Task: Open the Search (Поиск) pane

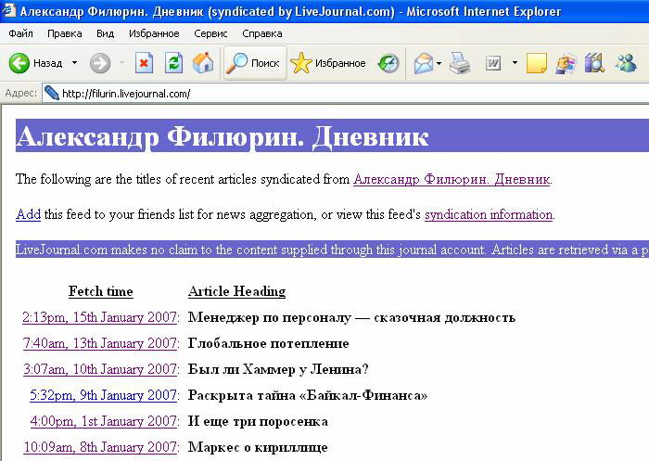Action: click(254, 63)
